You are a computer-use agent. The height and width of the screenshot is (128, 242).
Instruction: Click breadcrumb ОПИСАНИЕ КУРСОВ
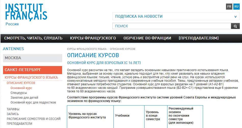[x=122, y=49]
